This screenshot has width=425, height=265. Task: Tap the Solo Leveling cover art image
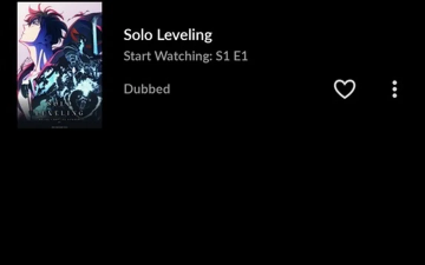(60, 65)
